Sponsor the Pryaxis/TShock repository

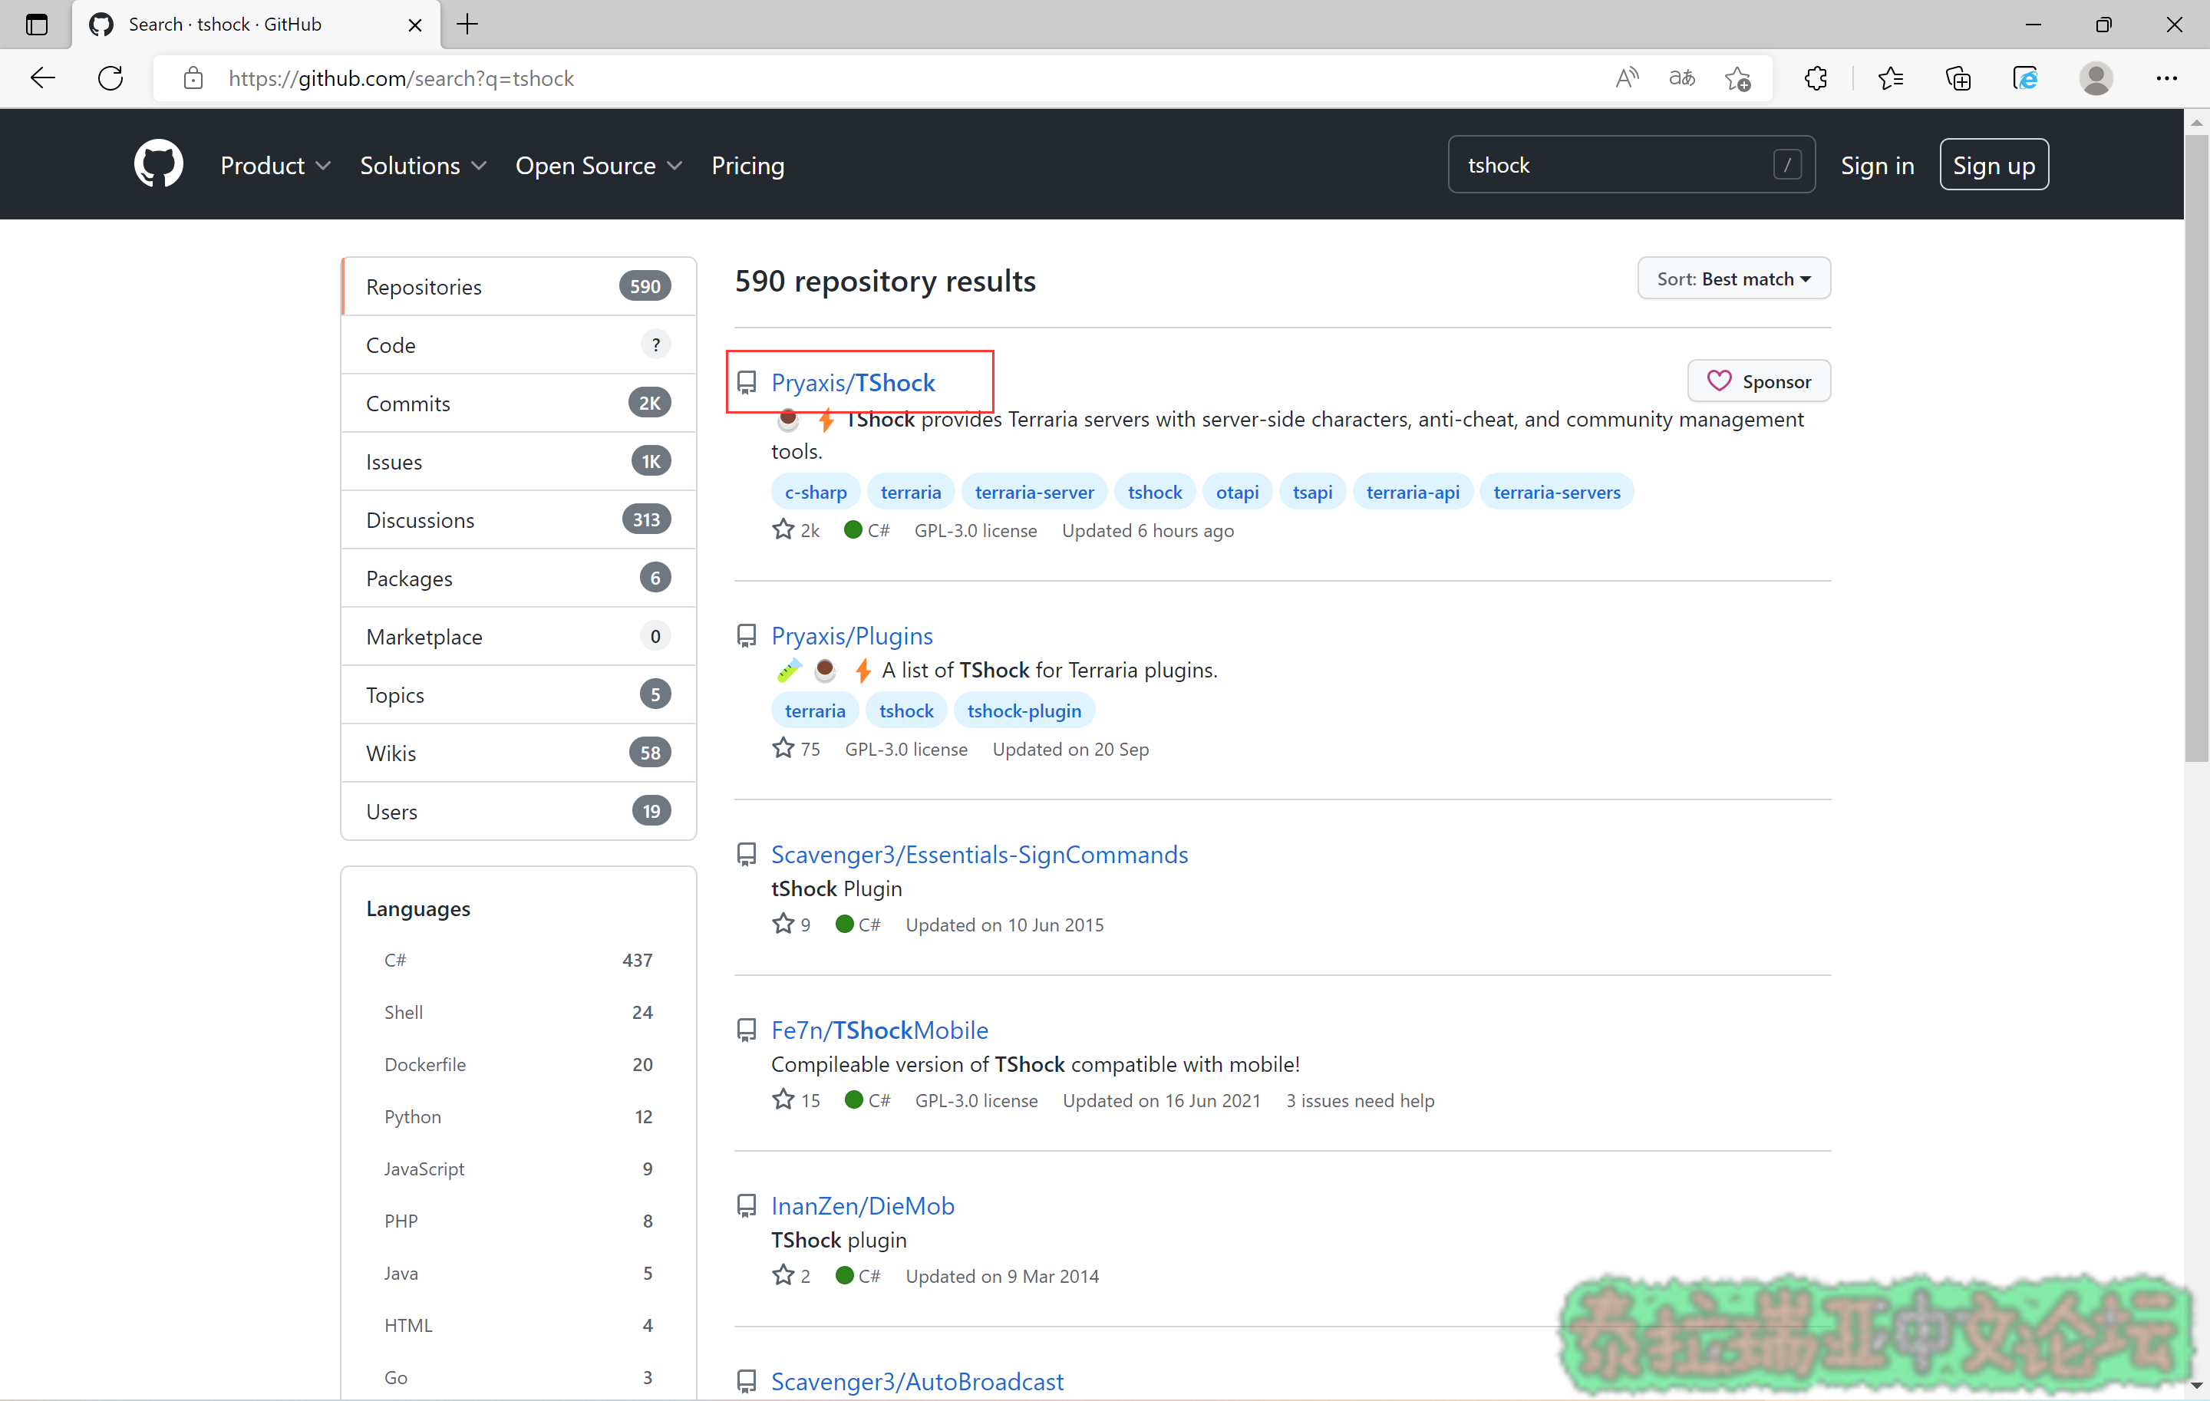(1759, 381)
